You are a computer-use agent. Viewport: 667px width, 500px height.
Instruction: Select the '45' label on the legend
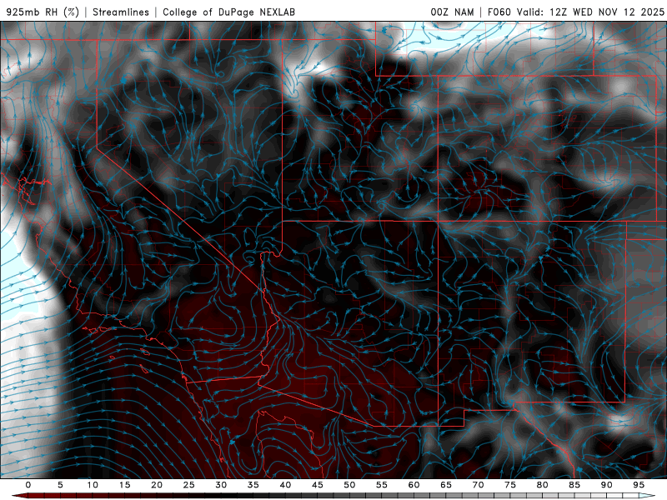point(318,485)
